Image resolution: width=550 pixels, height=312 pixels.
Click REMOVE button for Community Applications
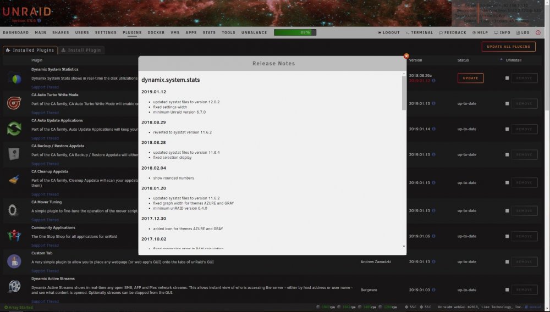[524, 236]
